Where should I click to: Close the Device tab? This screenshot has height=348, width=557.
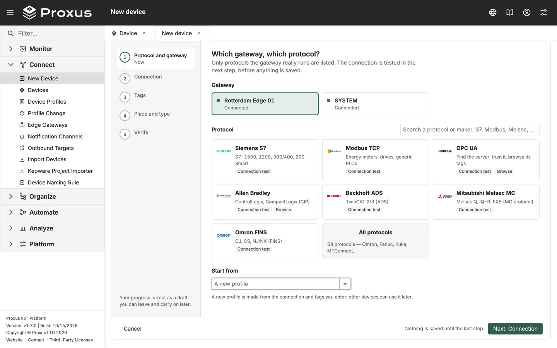[x=144, y=33]
